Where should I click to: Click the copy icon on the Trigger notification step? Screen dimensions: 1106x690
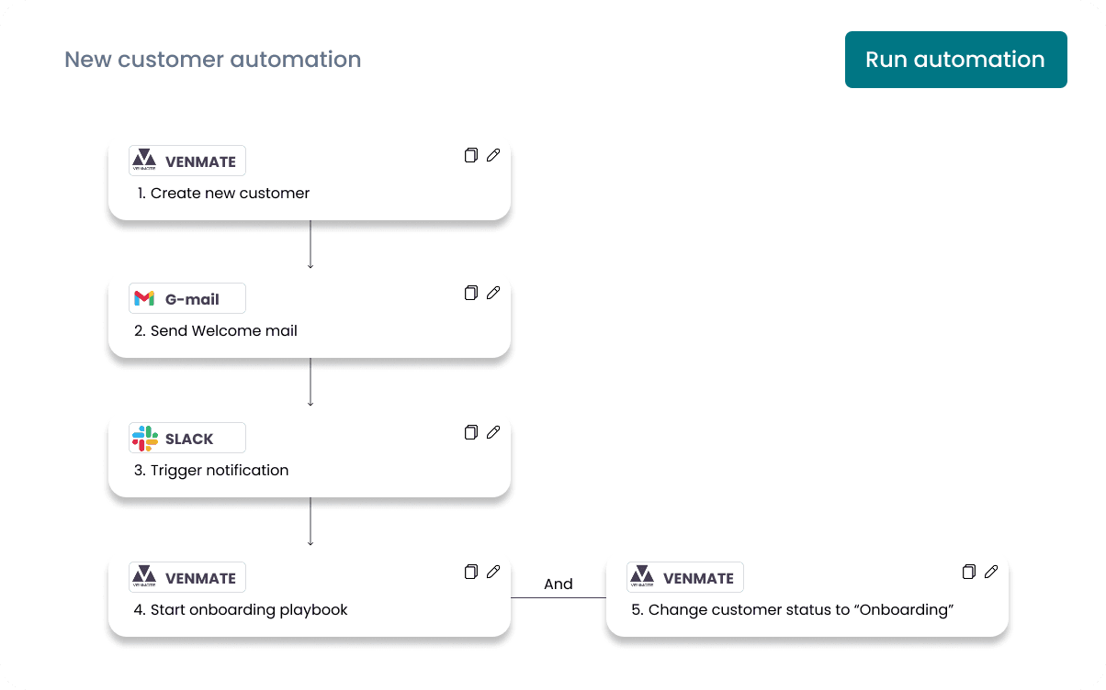click(x=470, y=432)
